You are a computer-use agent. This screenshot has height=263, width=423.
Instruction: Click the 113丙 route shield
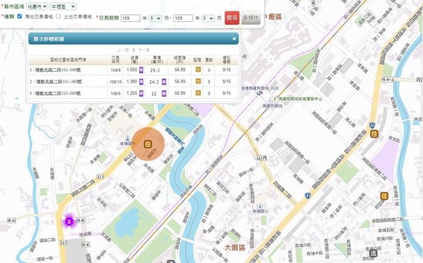[x=261, y=158]
